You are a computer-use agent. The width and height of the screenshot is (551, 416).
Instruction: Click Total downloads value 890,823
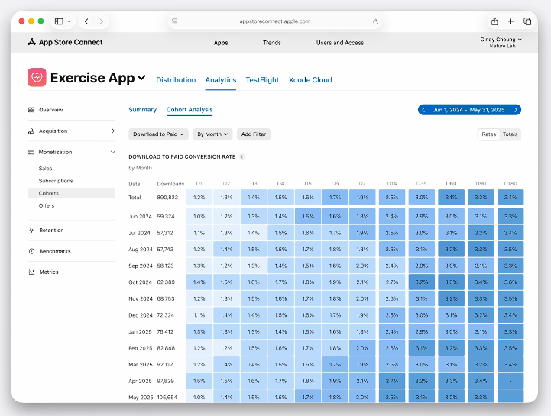[x=167, y=198]
